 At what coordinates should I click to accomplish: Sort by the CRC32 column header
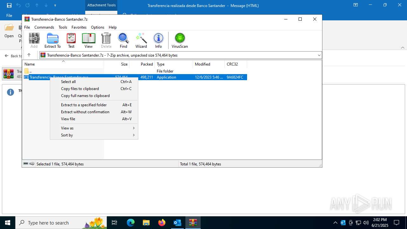pos(236,64)
